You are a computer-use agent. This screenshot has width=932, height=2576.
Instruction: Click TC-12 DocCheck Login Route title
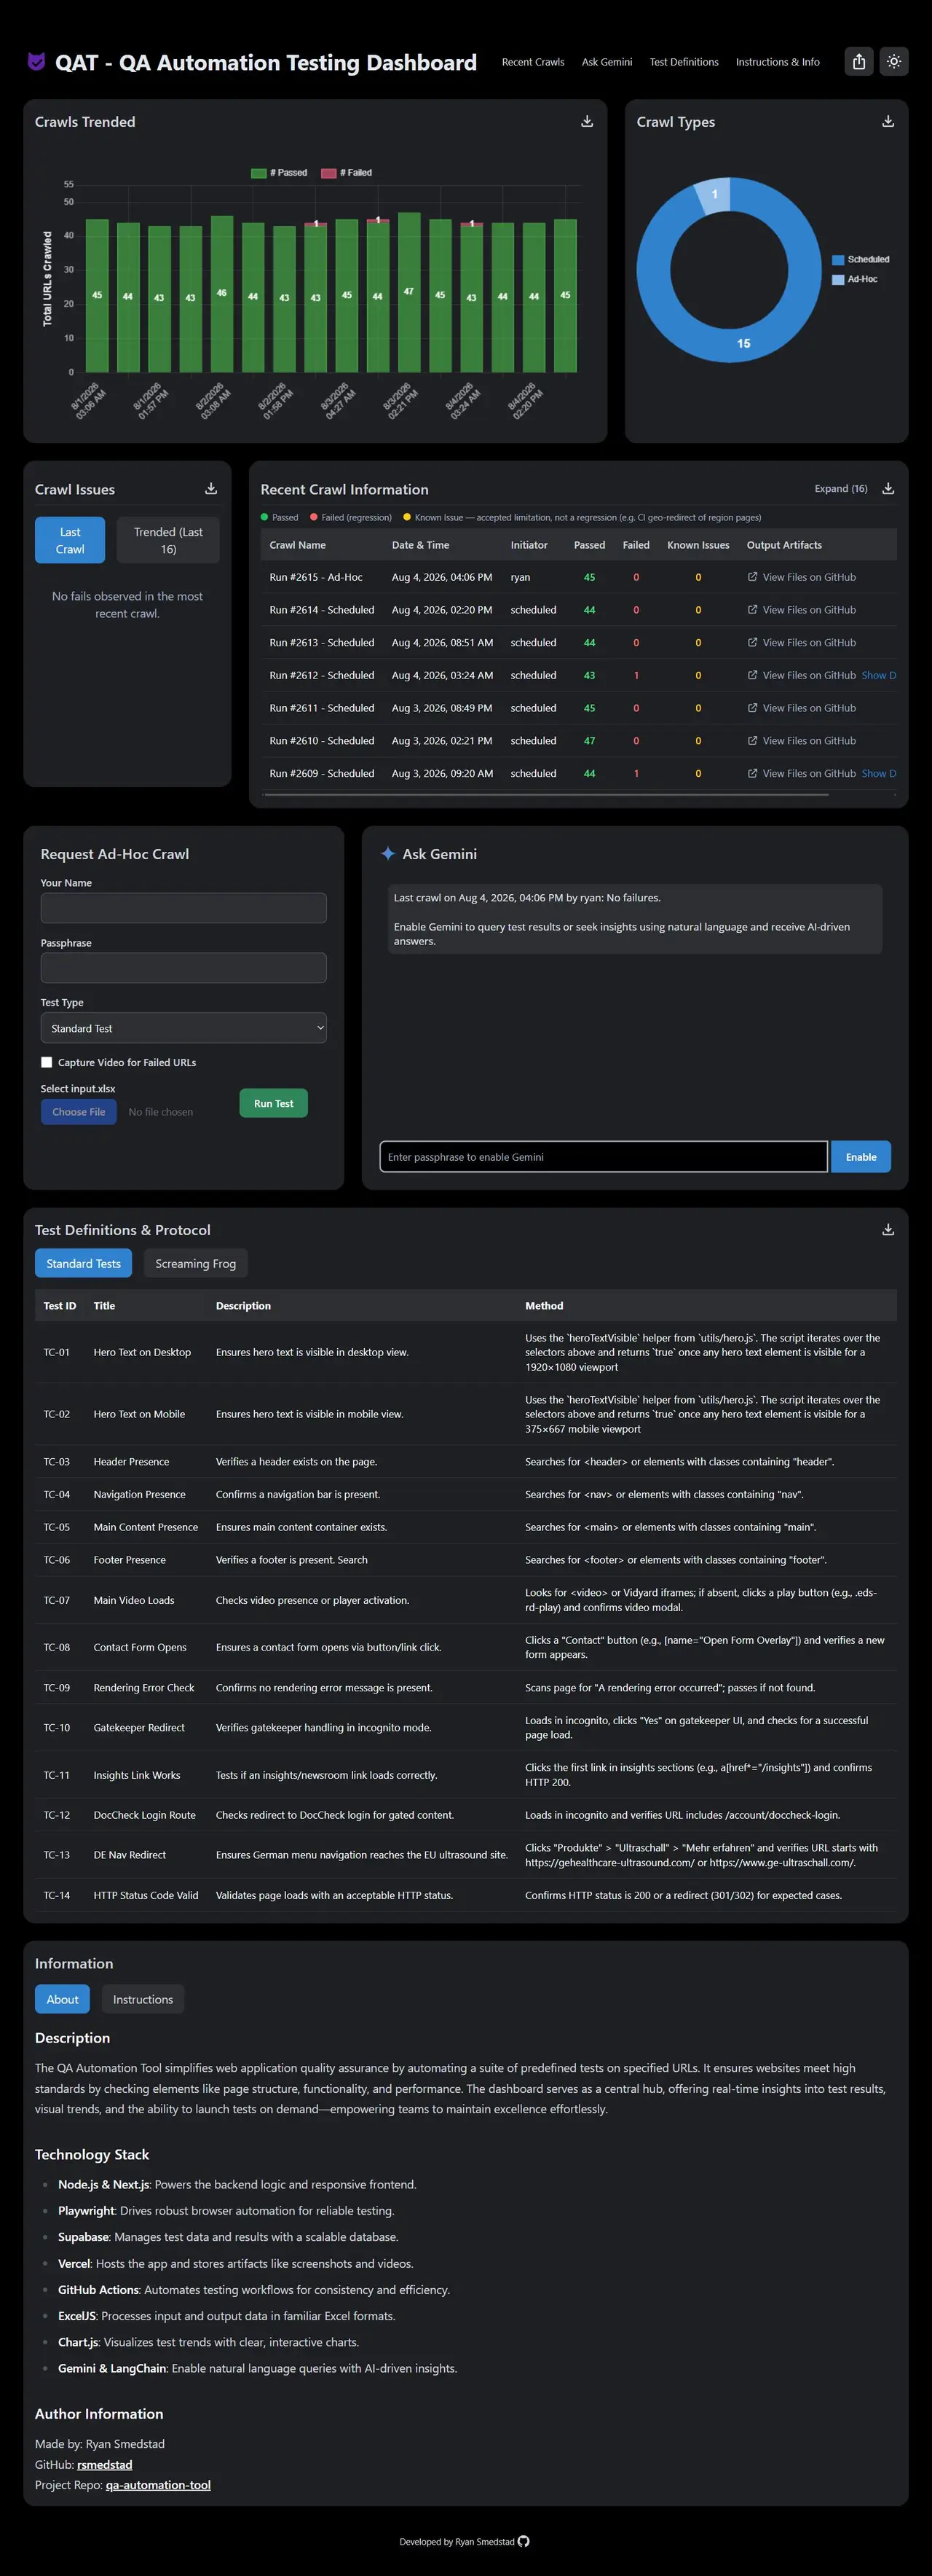coord(145,1815)
